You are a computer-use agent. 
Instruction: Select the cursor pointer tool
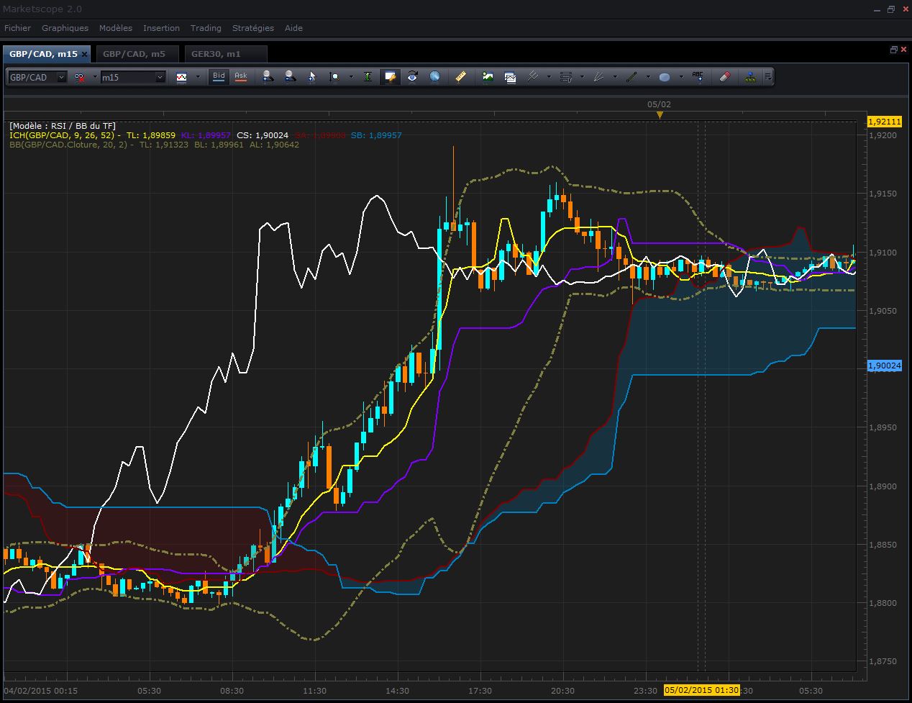point(312,76)
